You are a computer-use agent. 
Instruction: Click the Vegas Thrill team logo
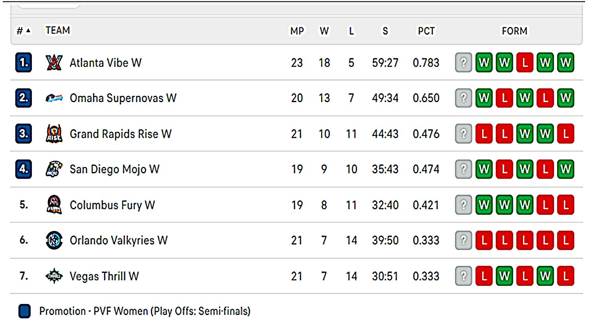pos(54,276)
